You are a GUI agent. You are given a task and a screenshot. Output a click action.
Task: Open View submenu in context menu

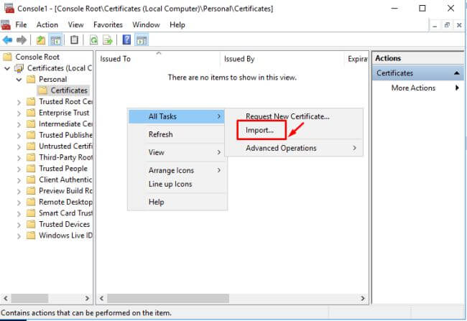pos(177,152)
